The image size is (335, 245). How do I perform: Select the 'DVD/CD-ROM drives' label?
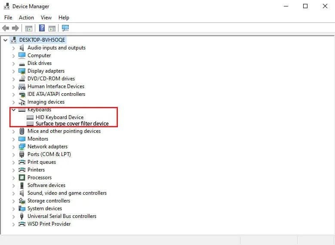[51, 79]
